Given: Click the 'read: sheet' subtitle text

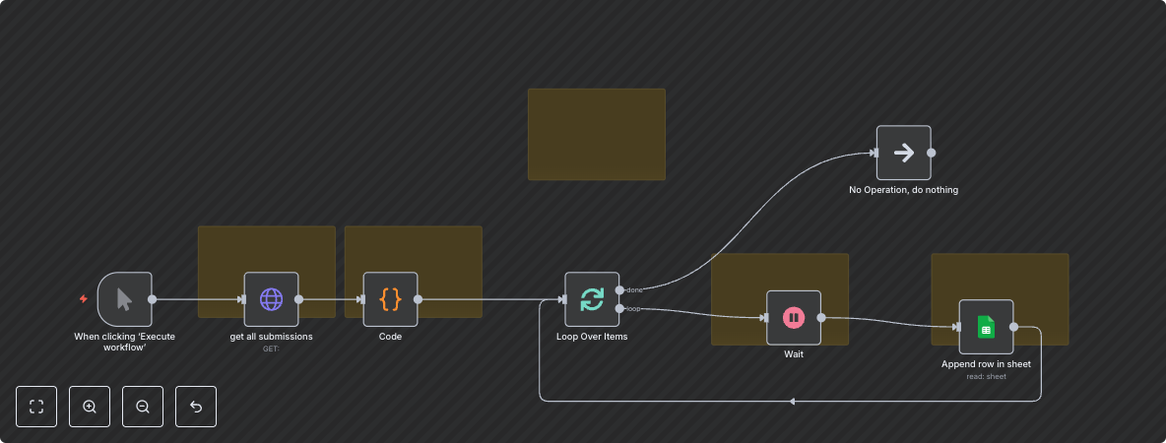Looking at the screenshot, I should point(986,376).
